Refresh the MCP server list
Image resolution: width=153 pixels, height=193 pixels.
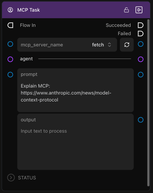point(127,45)
